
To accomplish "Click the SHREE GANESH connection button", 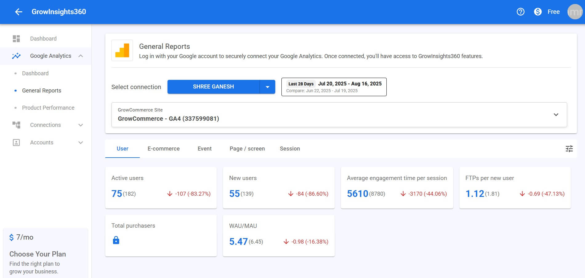I will click(x=213, y=87).
